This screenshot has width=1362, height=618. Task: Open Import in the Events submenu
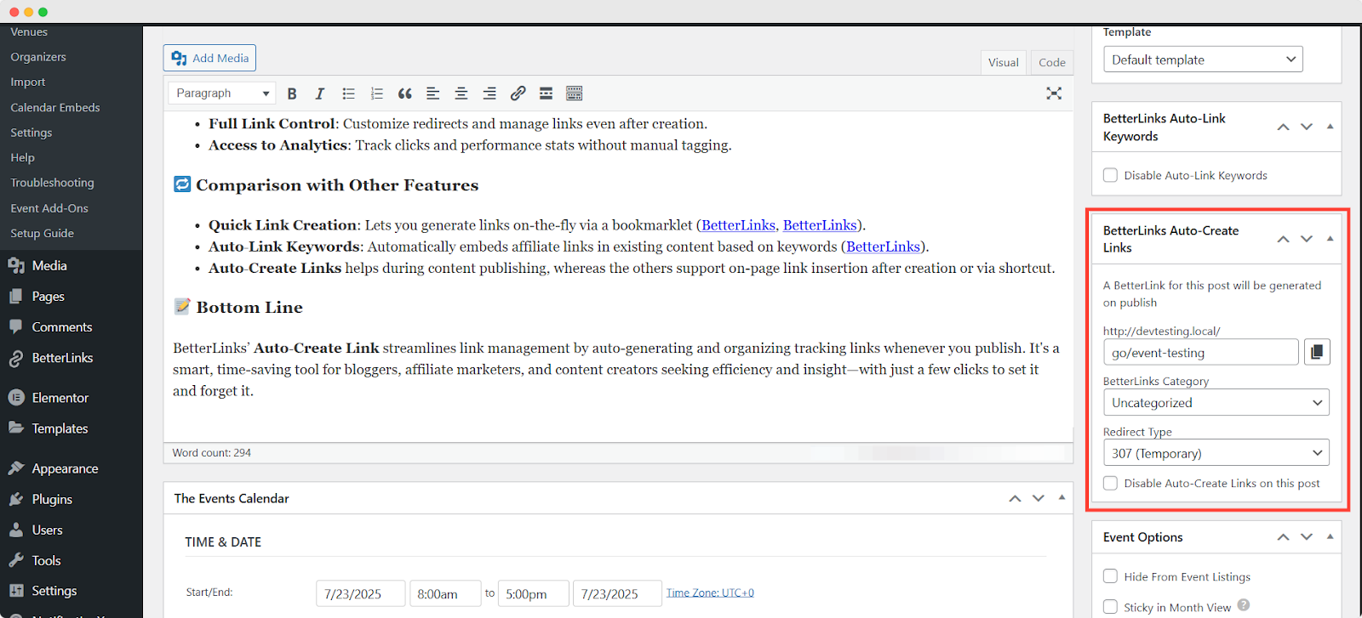[x=28, y=82]
